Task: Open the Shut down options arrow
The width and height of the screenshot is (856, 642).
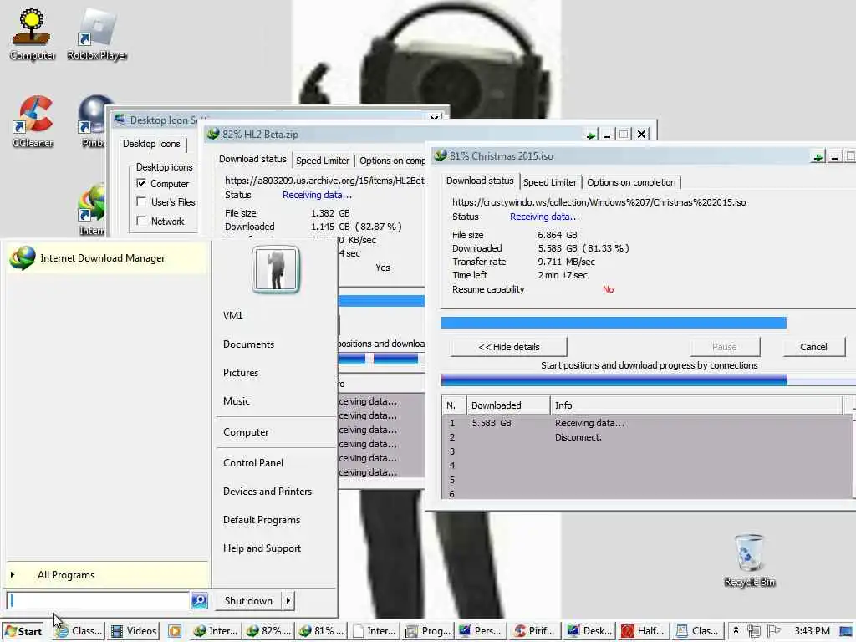Action: click(288, 601)
